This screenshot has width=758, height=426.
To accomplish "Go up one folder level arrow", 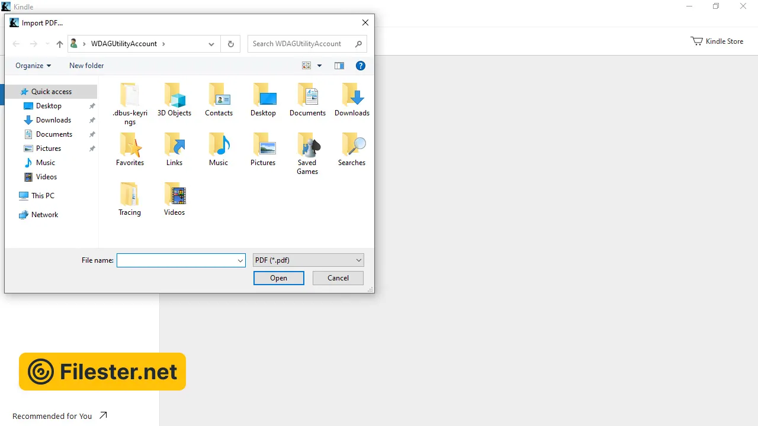I will pos(59,44).
